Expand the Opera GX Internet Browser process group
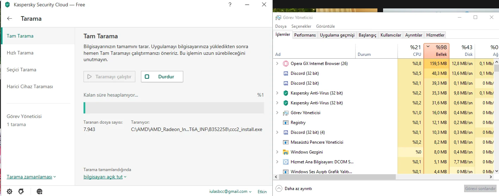 277,64
